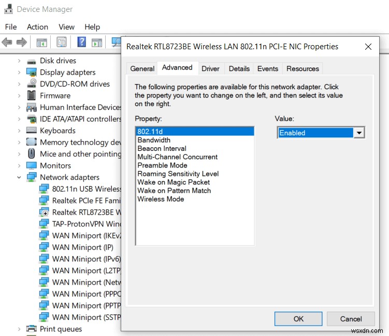Select the Beacon Interval property
389x336 pixels.
(x=195, y=148)
